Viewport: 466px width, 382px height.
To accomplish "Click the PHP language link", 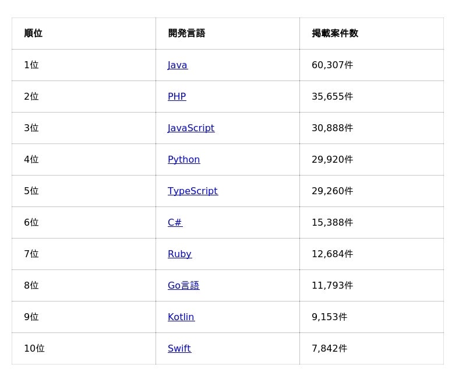I will [176, 97].
